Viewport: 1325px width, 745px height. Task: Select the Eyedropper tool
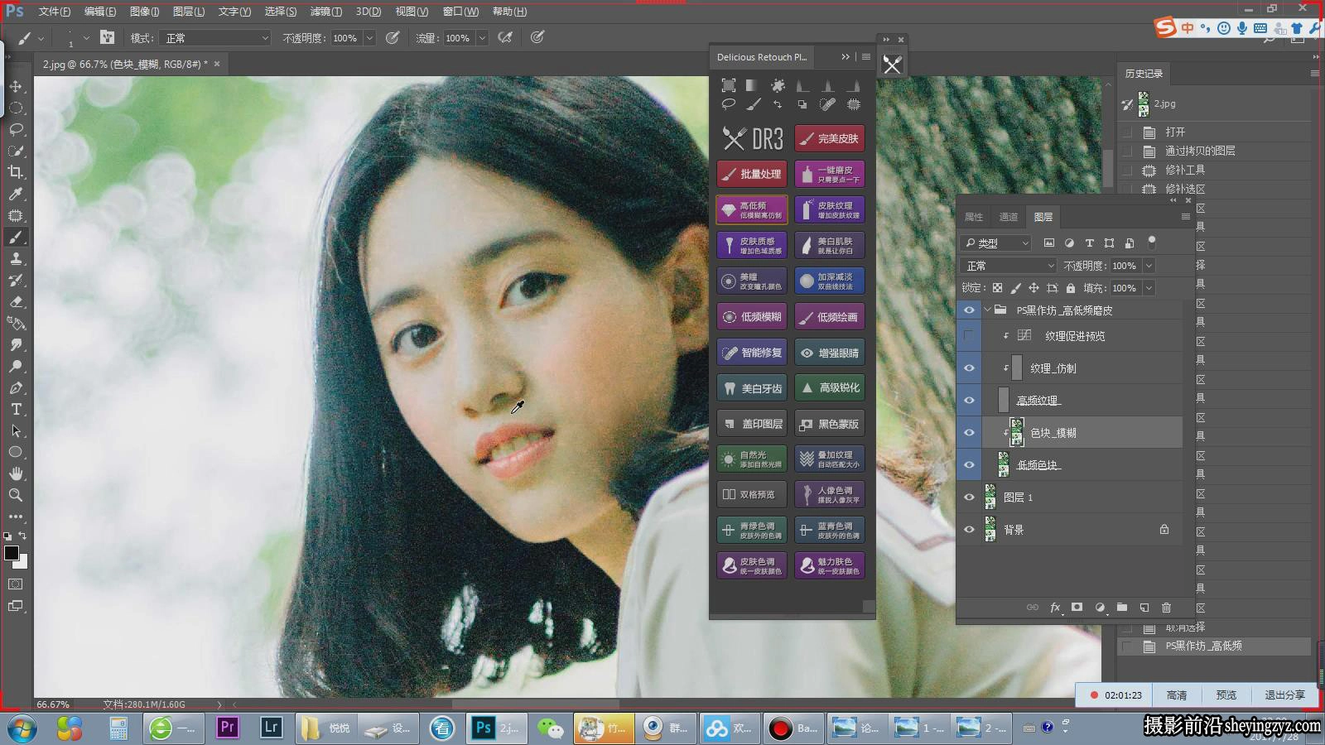click(16, 194)
